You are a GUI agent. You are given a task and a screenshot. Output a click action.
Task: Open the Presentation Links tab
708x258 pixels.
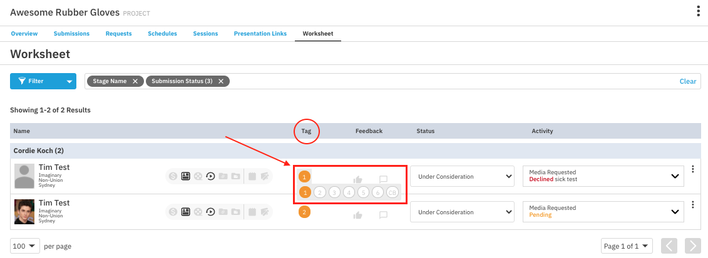(x=260, y=34)
